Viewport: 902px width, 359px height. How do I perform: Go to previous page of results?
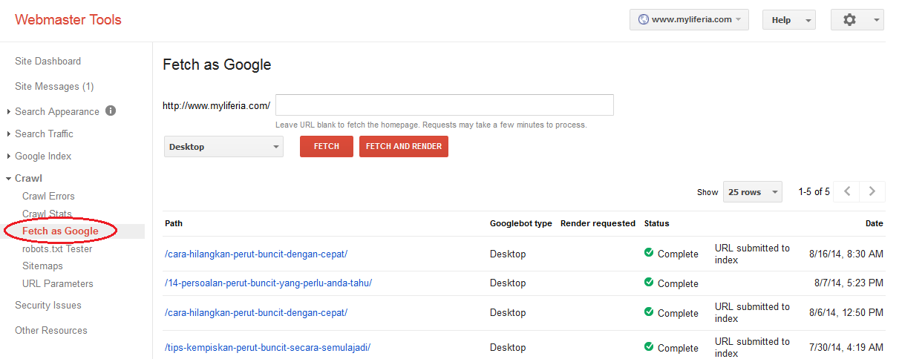coord(847,191)
